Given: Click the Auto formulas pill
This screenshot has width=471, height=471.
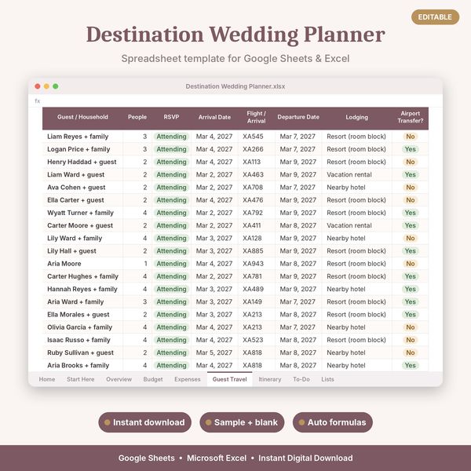Looking at the screenshot, I should (333, 422).
